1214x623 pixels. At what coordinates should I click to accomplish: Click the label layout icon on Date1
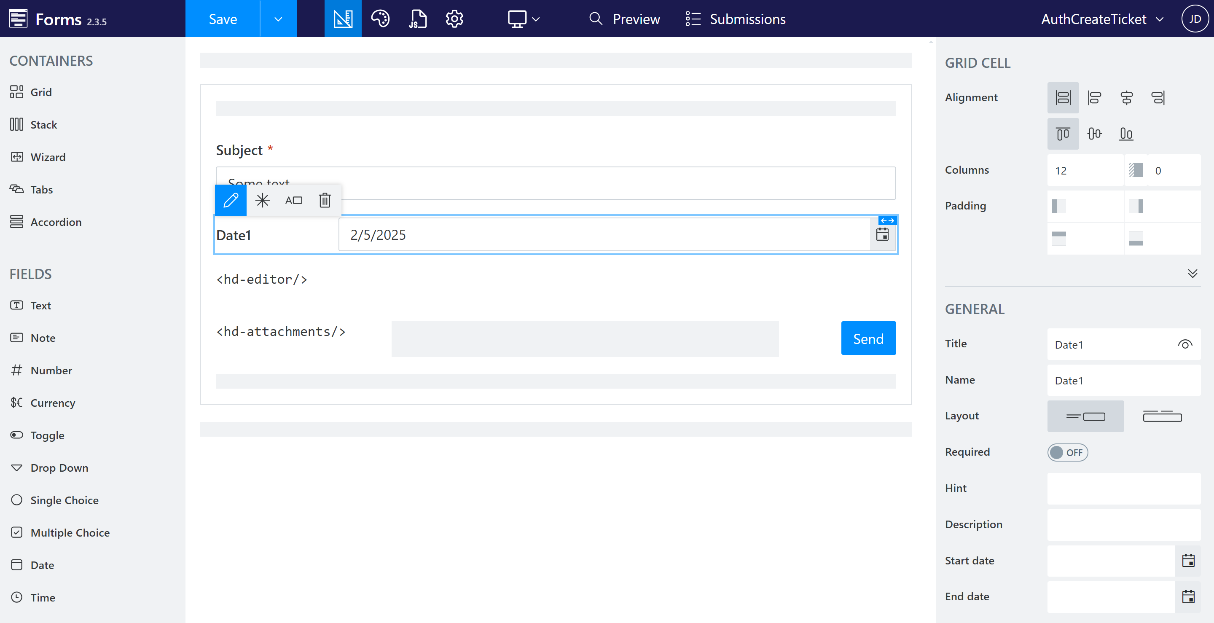[x=294, y=200]
